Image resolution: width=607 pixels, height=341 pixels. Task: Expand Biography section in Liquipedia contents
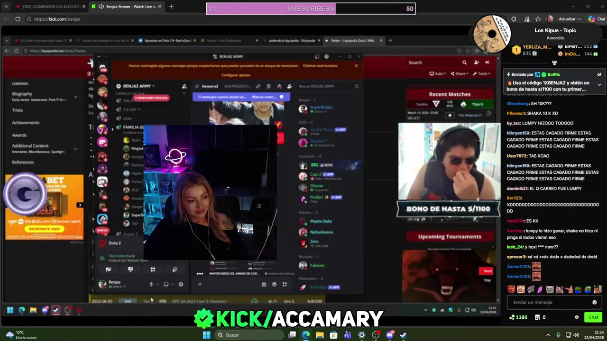(75, 97)
